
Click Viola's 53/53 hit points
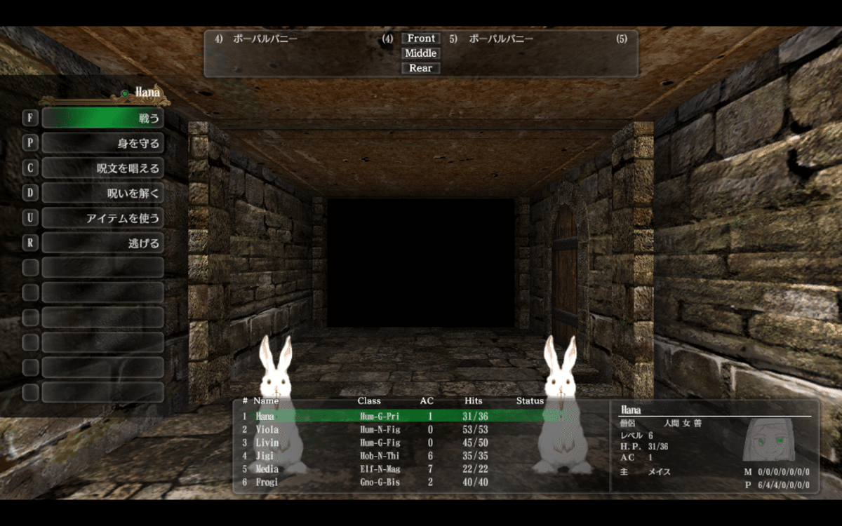[x=476, y=429]
